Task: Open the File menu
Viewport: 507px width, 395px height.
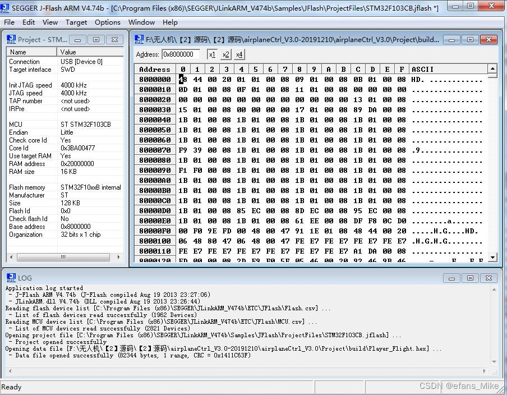Action: (9, 22)
